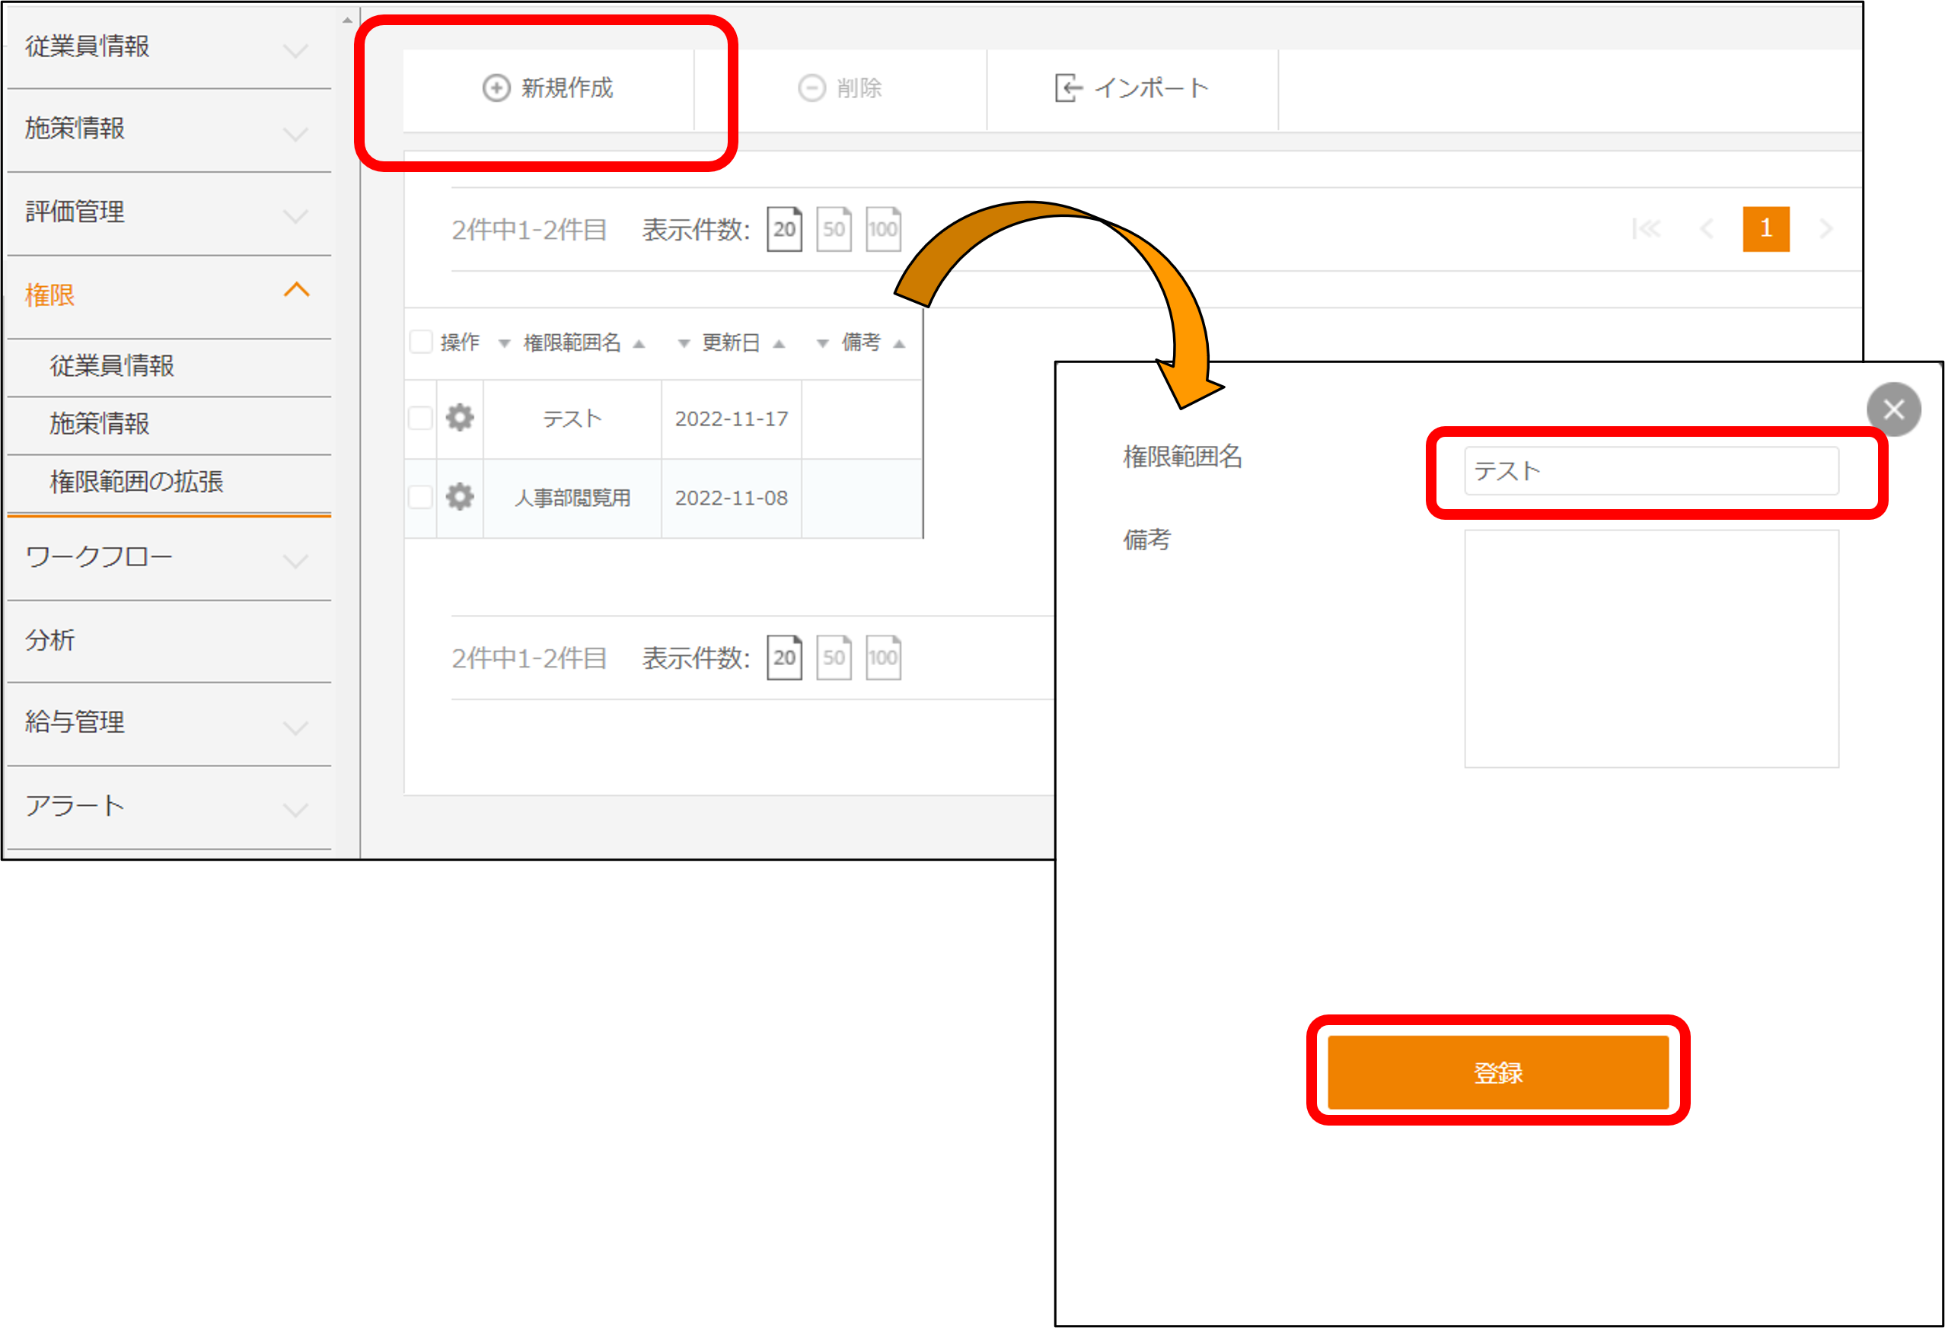The height and width of the screenshot is (1328, 1945).
Task: Go to next page arrow
Action: 1826,228
